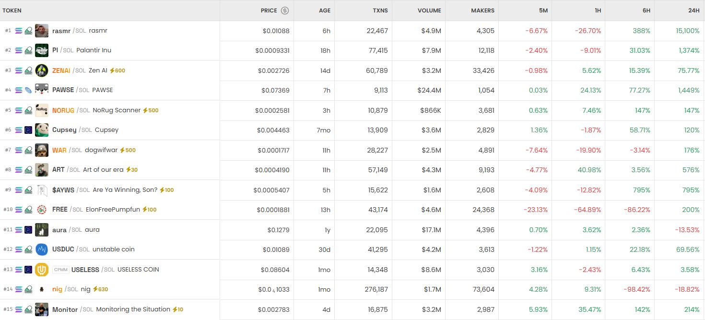Click the PAWSE token logo
This screenshot has width=705, height=320.
pyautogui.click(x=42, y=90)
